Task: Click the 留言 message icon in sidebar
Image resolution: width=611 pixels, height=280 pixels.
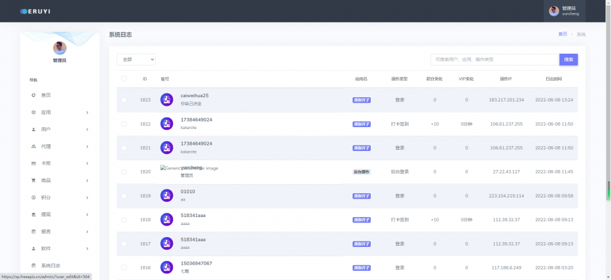Action: (34, 232)
